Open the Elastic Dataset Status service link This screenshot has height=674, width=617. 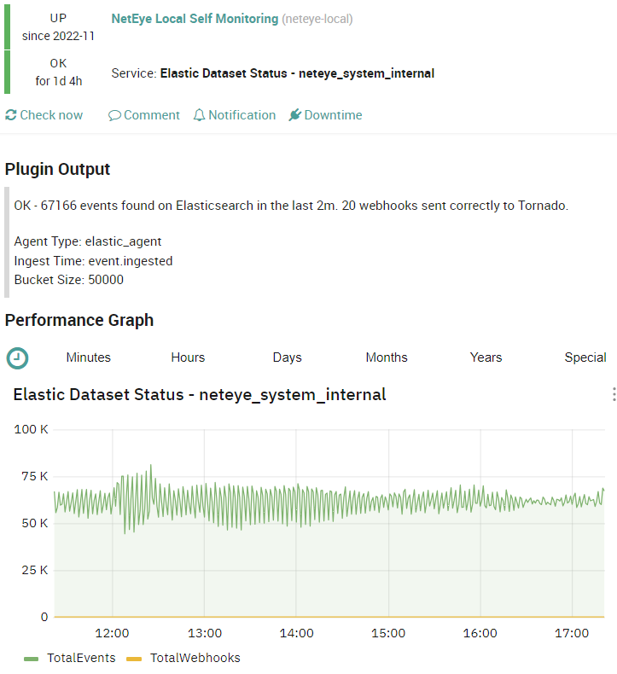tap(297, 73)
